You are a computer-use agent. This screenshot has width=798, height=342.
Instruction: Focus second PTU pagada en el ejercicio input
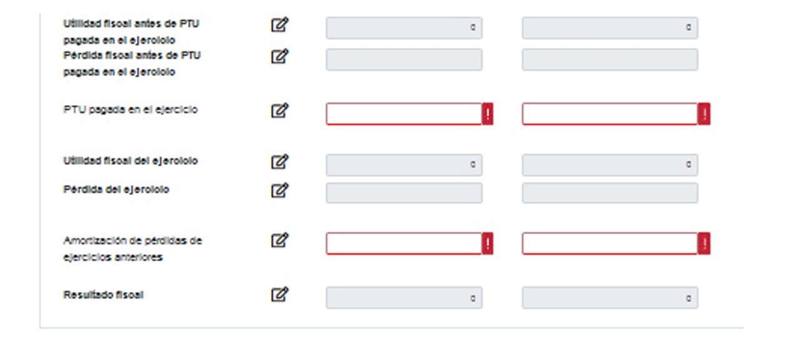[x=609, y=114]
